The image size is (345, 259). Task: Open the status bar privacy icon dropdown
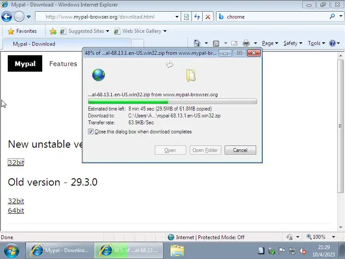(298, 237)
